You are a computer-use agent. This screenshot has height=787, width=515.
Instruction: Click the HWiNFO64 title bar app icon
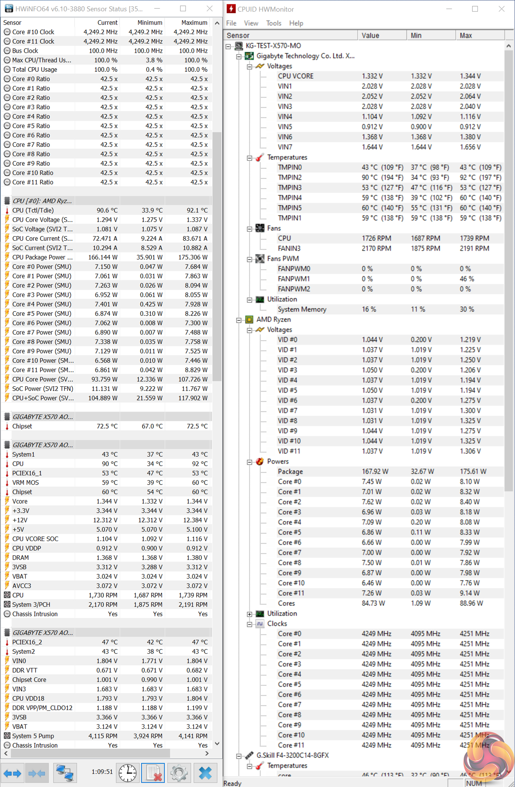pos(8,8)
